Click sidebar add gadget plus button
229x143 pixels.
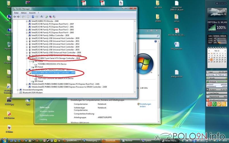217,3
